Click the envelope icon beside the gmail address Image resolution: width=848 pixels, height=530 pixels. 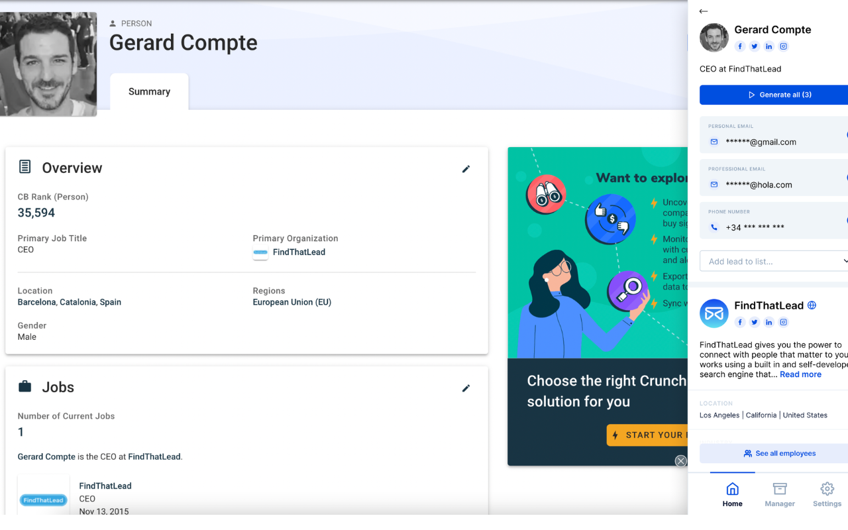(x=714, y=141)
